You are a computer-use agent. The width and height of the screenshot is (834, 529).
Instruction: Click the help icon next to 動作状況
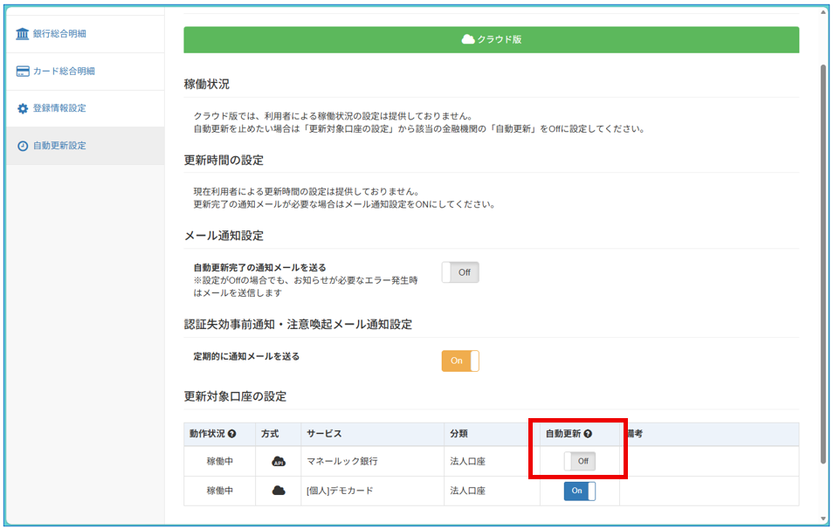pos(232,434)
